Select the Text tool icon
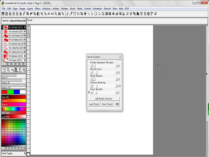This screenshot has height=157, width=209. coord(141,14)
